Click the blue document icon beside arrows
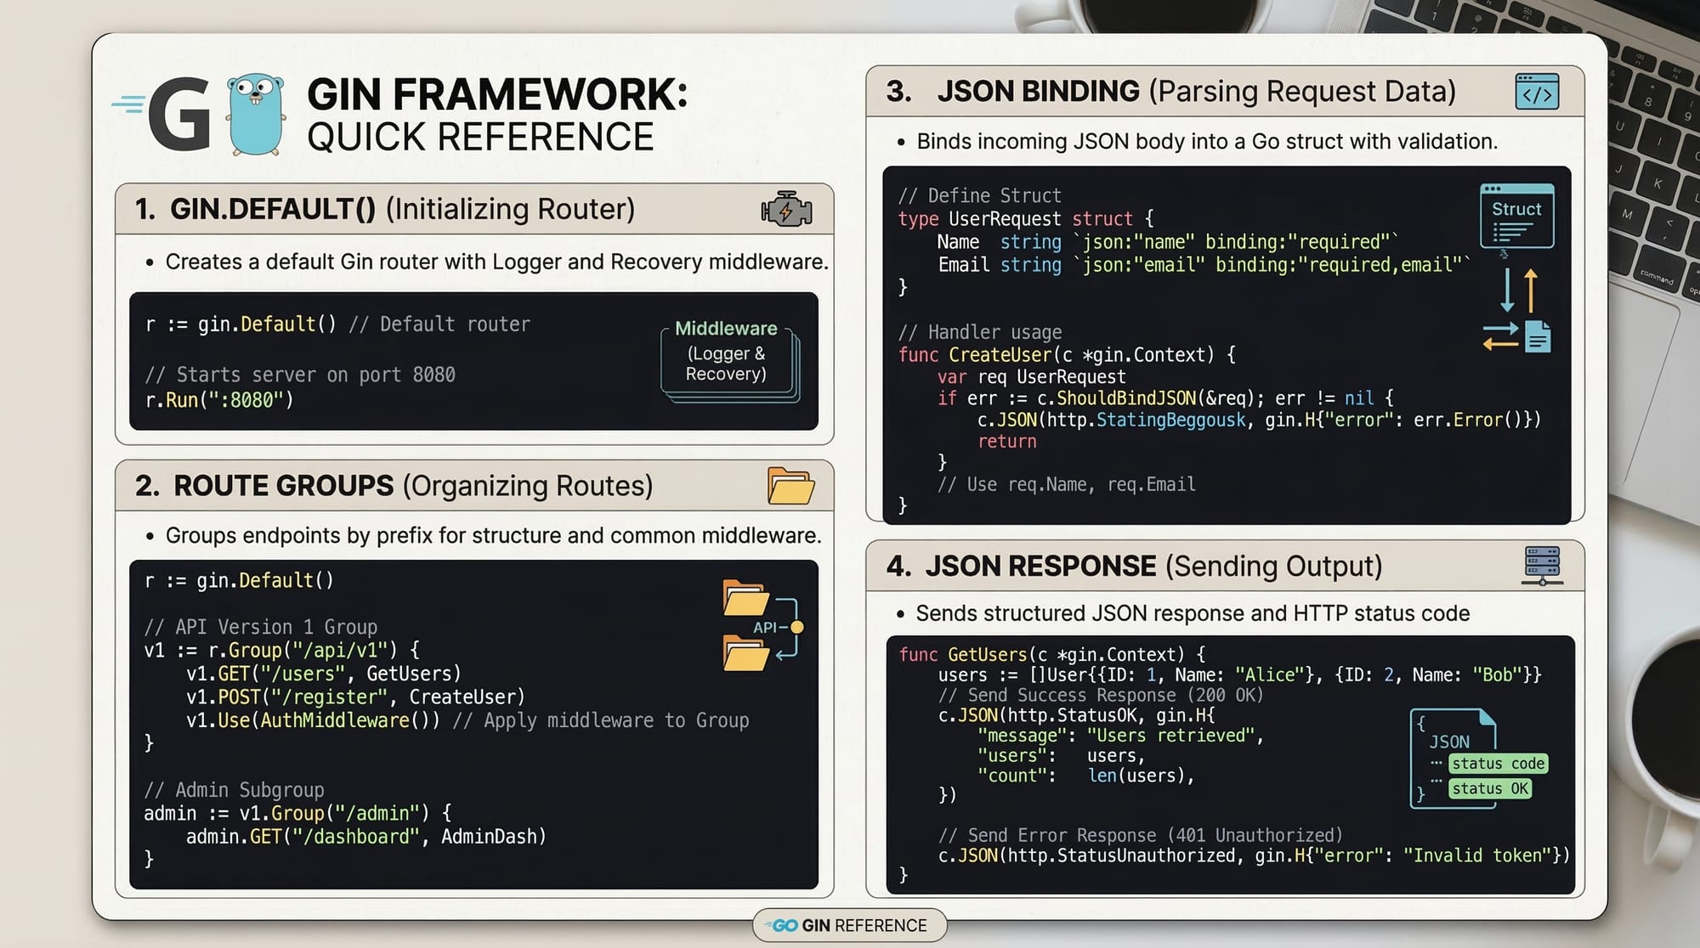Viewport: 1700px width, 948px height. (1538, 336)
